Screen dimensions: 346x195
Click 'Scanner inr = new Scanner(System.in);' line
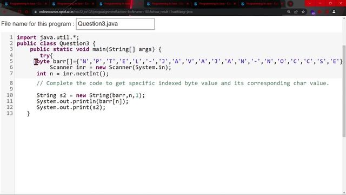point(110,67)
